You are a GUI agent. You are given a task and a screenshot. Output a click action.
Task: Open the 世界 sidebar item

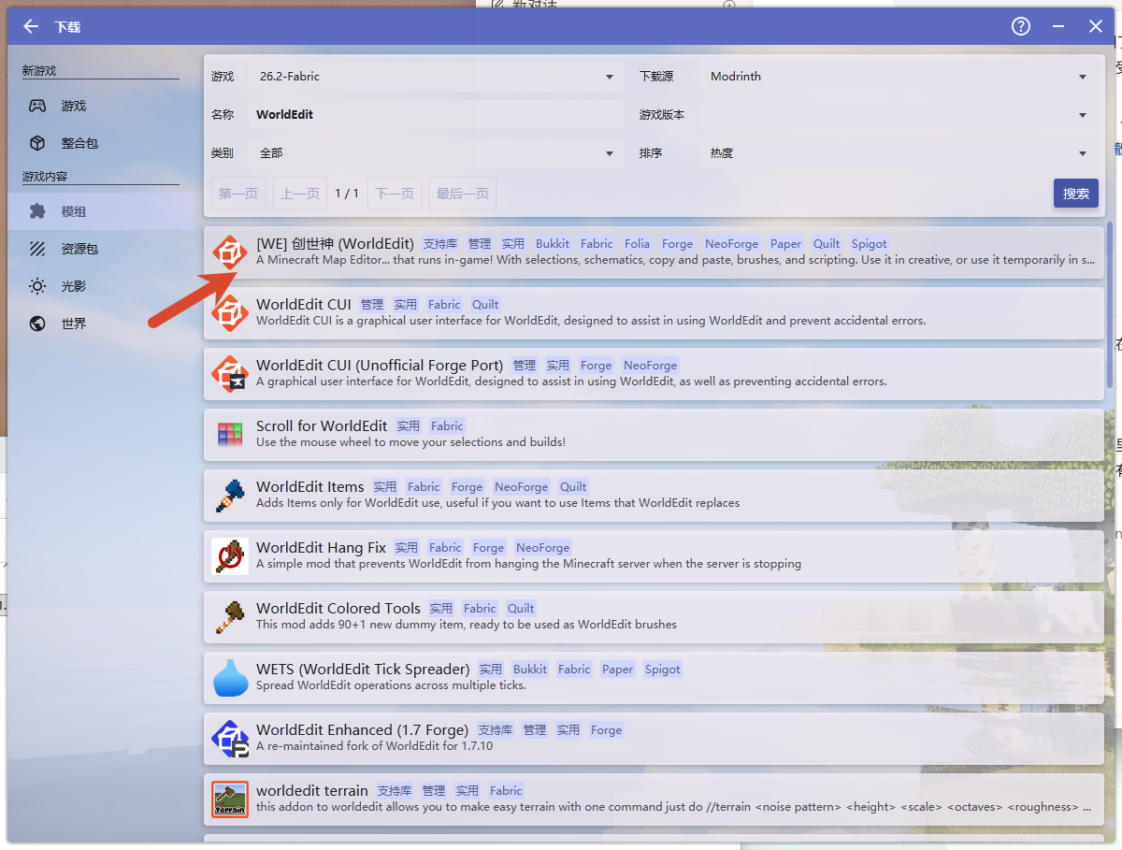pos(101,324)
